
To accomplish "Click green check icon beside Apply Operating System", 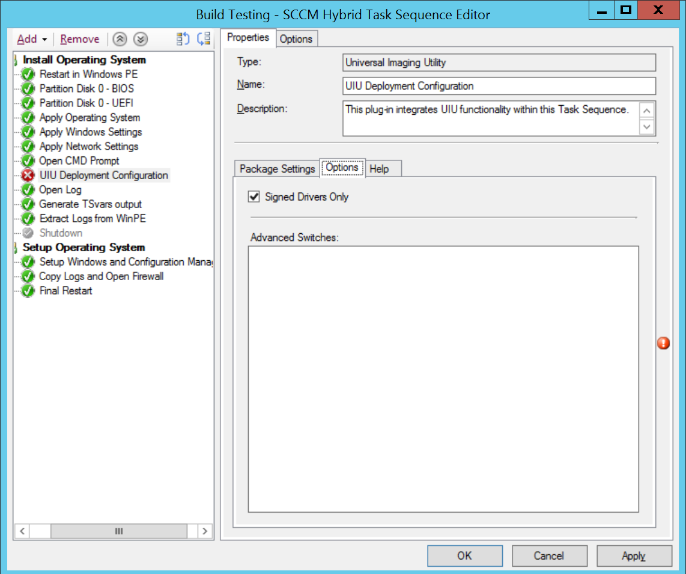I will (28, 117).
